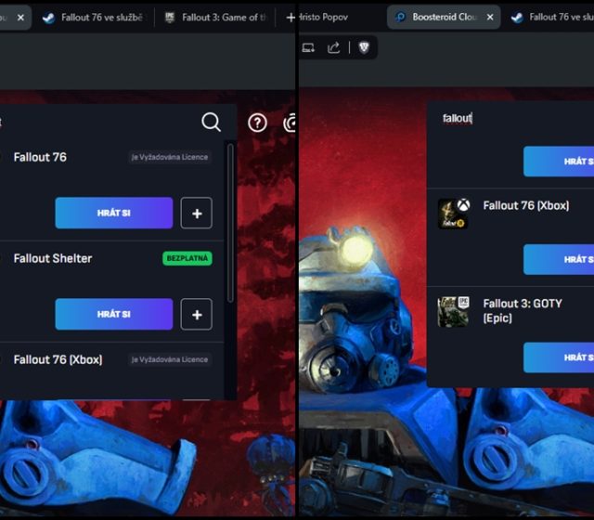The height and width of the screenshot is (520, 594).
Task: Select the Boosteroid Cloud browser tab
Action: click(x=436, y=17)
